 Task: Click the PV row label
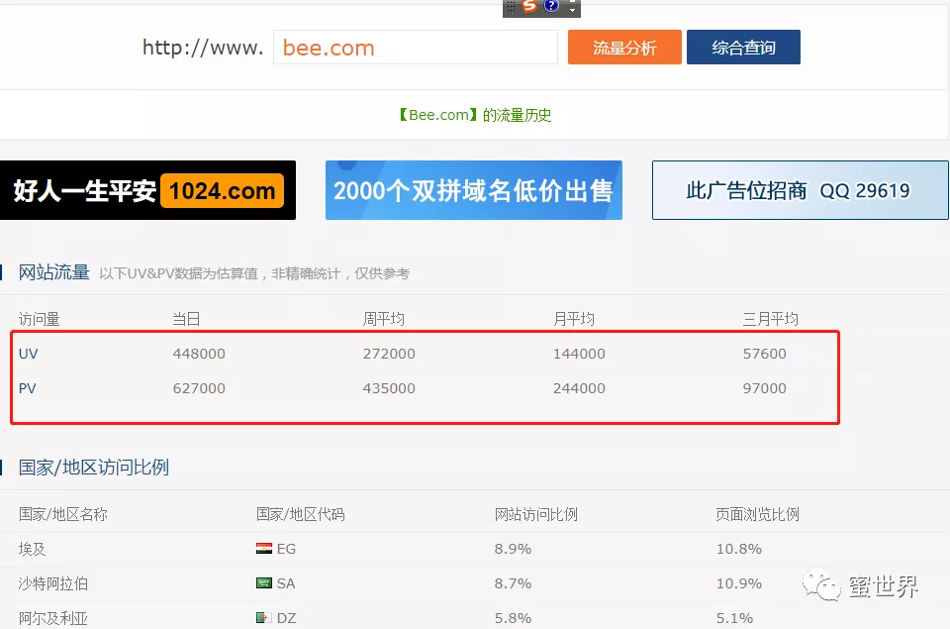coord(28,388)
